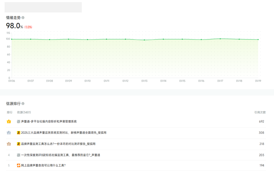The height and width of the screenshot is (173, 274).
Task: Select the 01/17 data point on chart
Action: (220, 39)
